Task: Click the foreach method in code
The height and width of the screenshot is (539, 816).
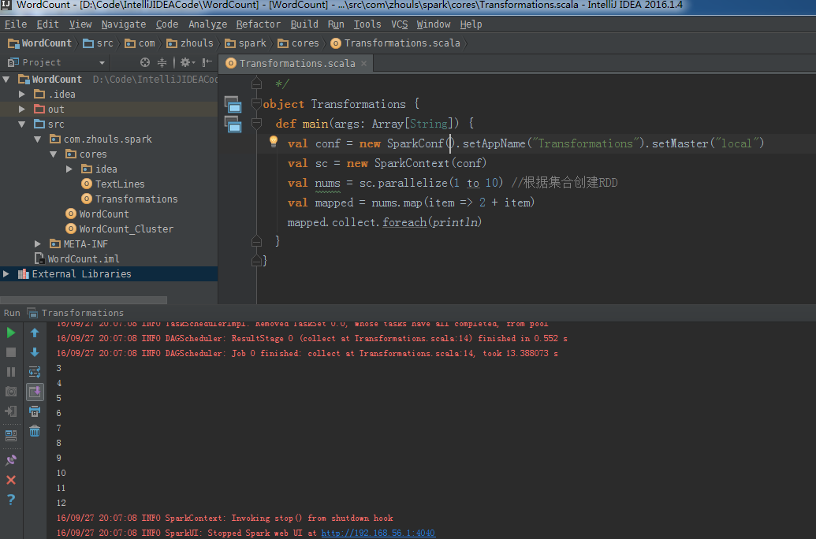Action: click(x=404, y=222)
